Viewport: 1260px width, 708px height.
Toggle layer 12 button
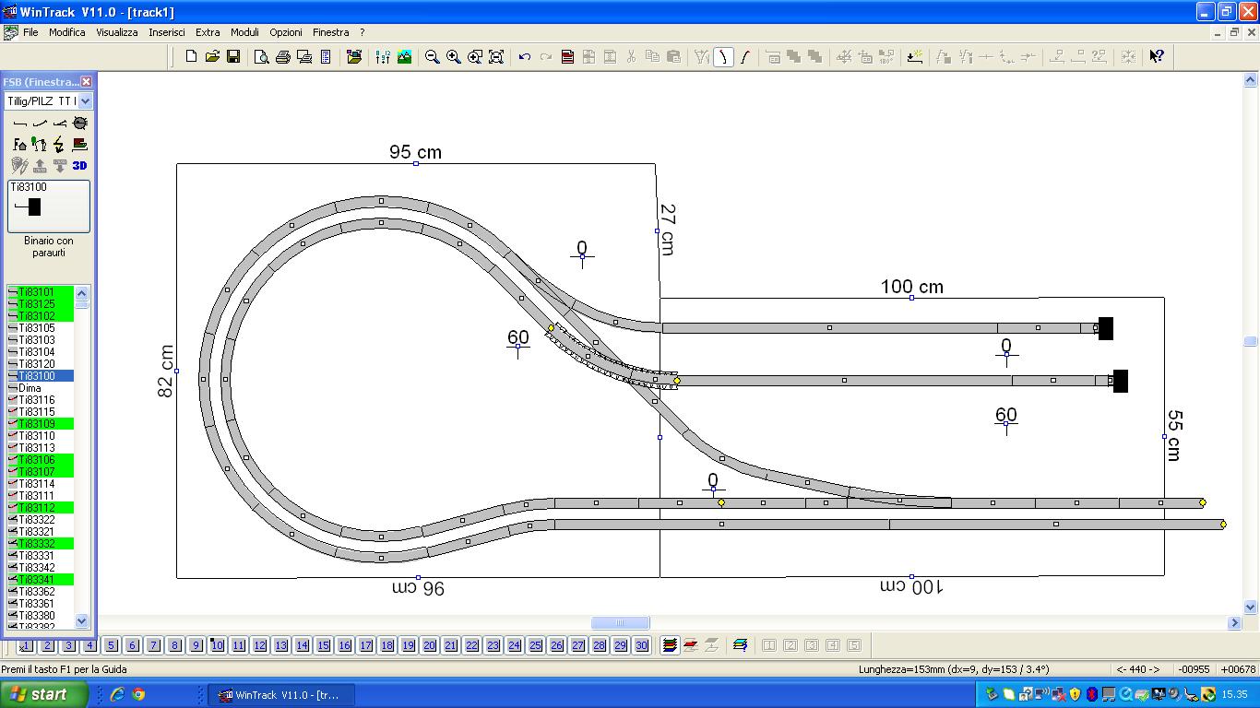pyautogui.click(x=259, y=645)
